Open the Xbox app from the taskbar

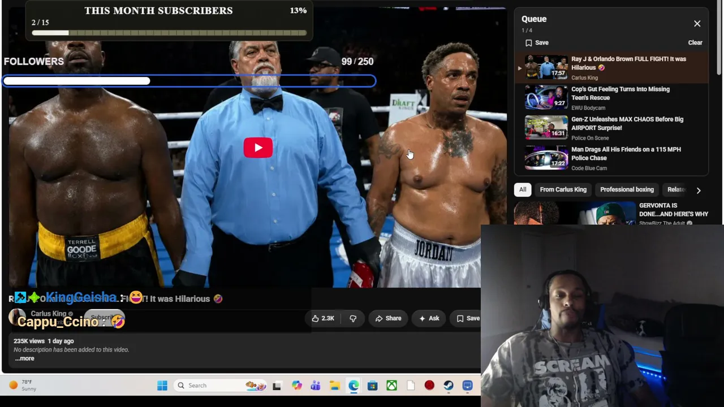click(x=391, y=386)
